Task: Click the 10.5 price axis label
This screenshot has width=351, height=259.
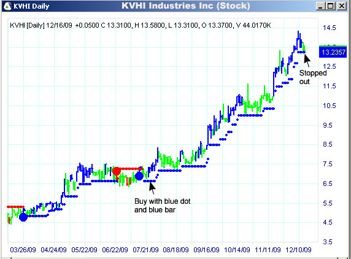Action: pos(330,106)
